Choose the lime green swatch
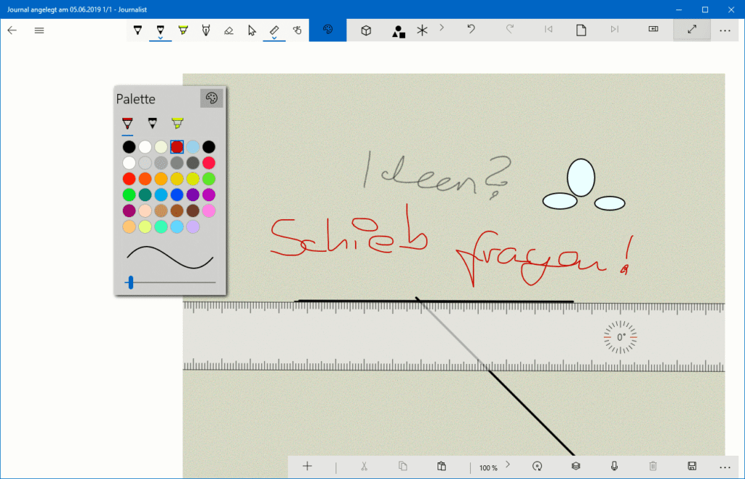The image size is (745, 479). (208, 179)
